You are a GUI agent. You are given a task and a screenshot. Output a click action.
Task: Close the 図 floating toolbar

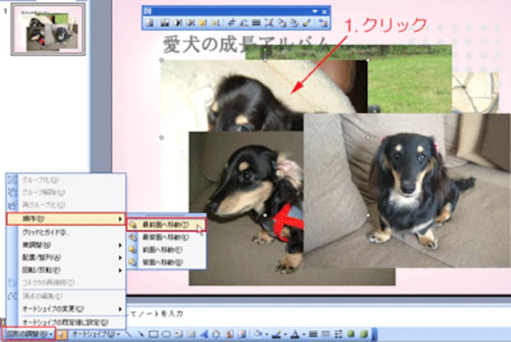324,11
